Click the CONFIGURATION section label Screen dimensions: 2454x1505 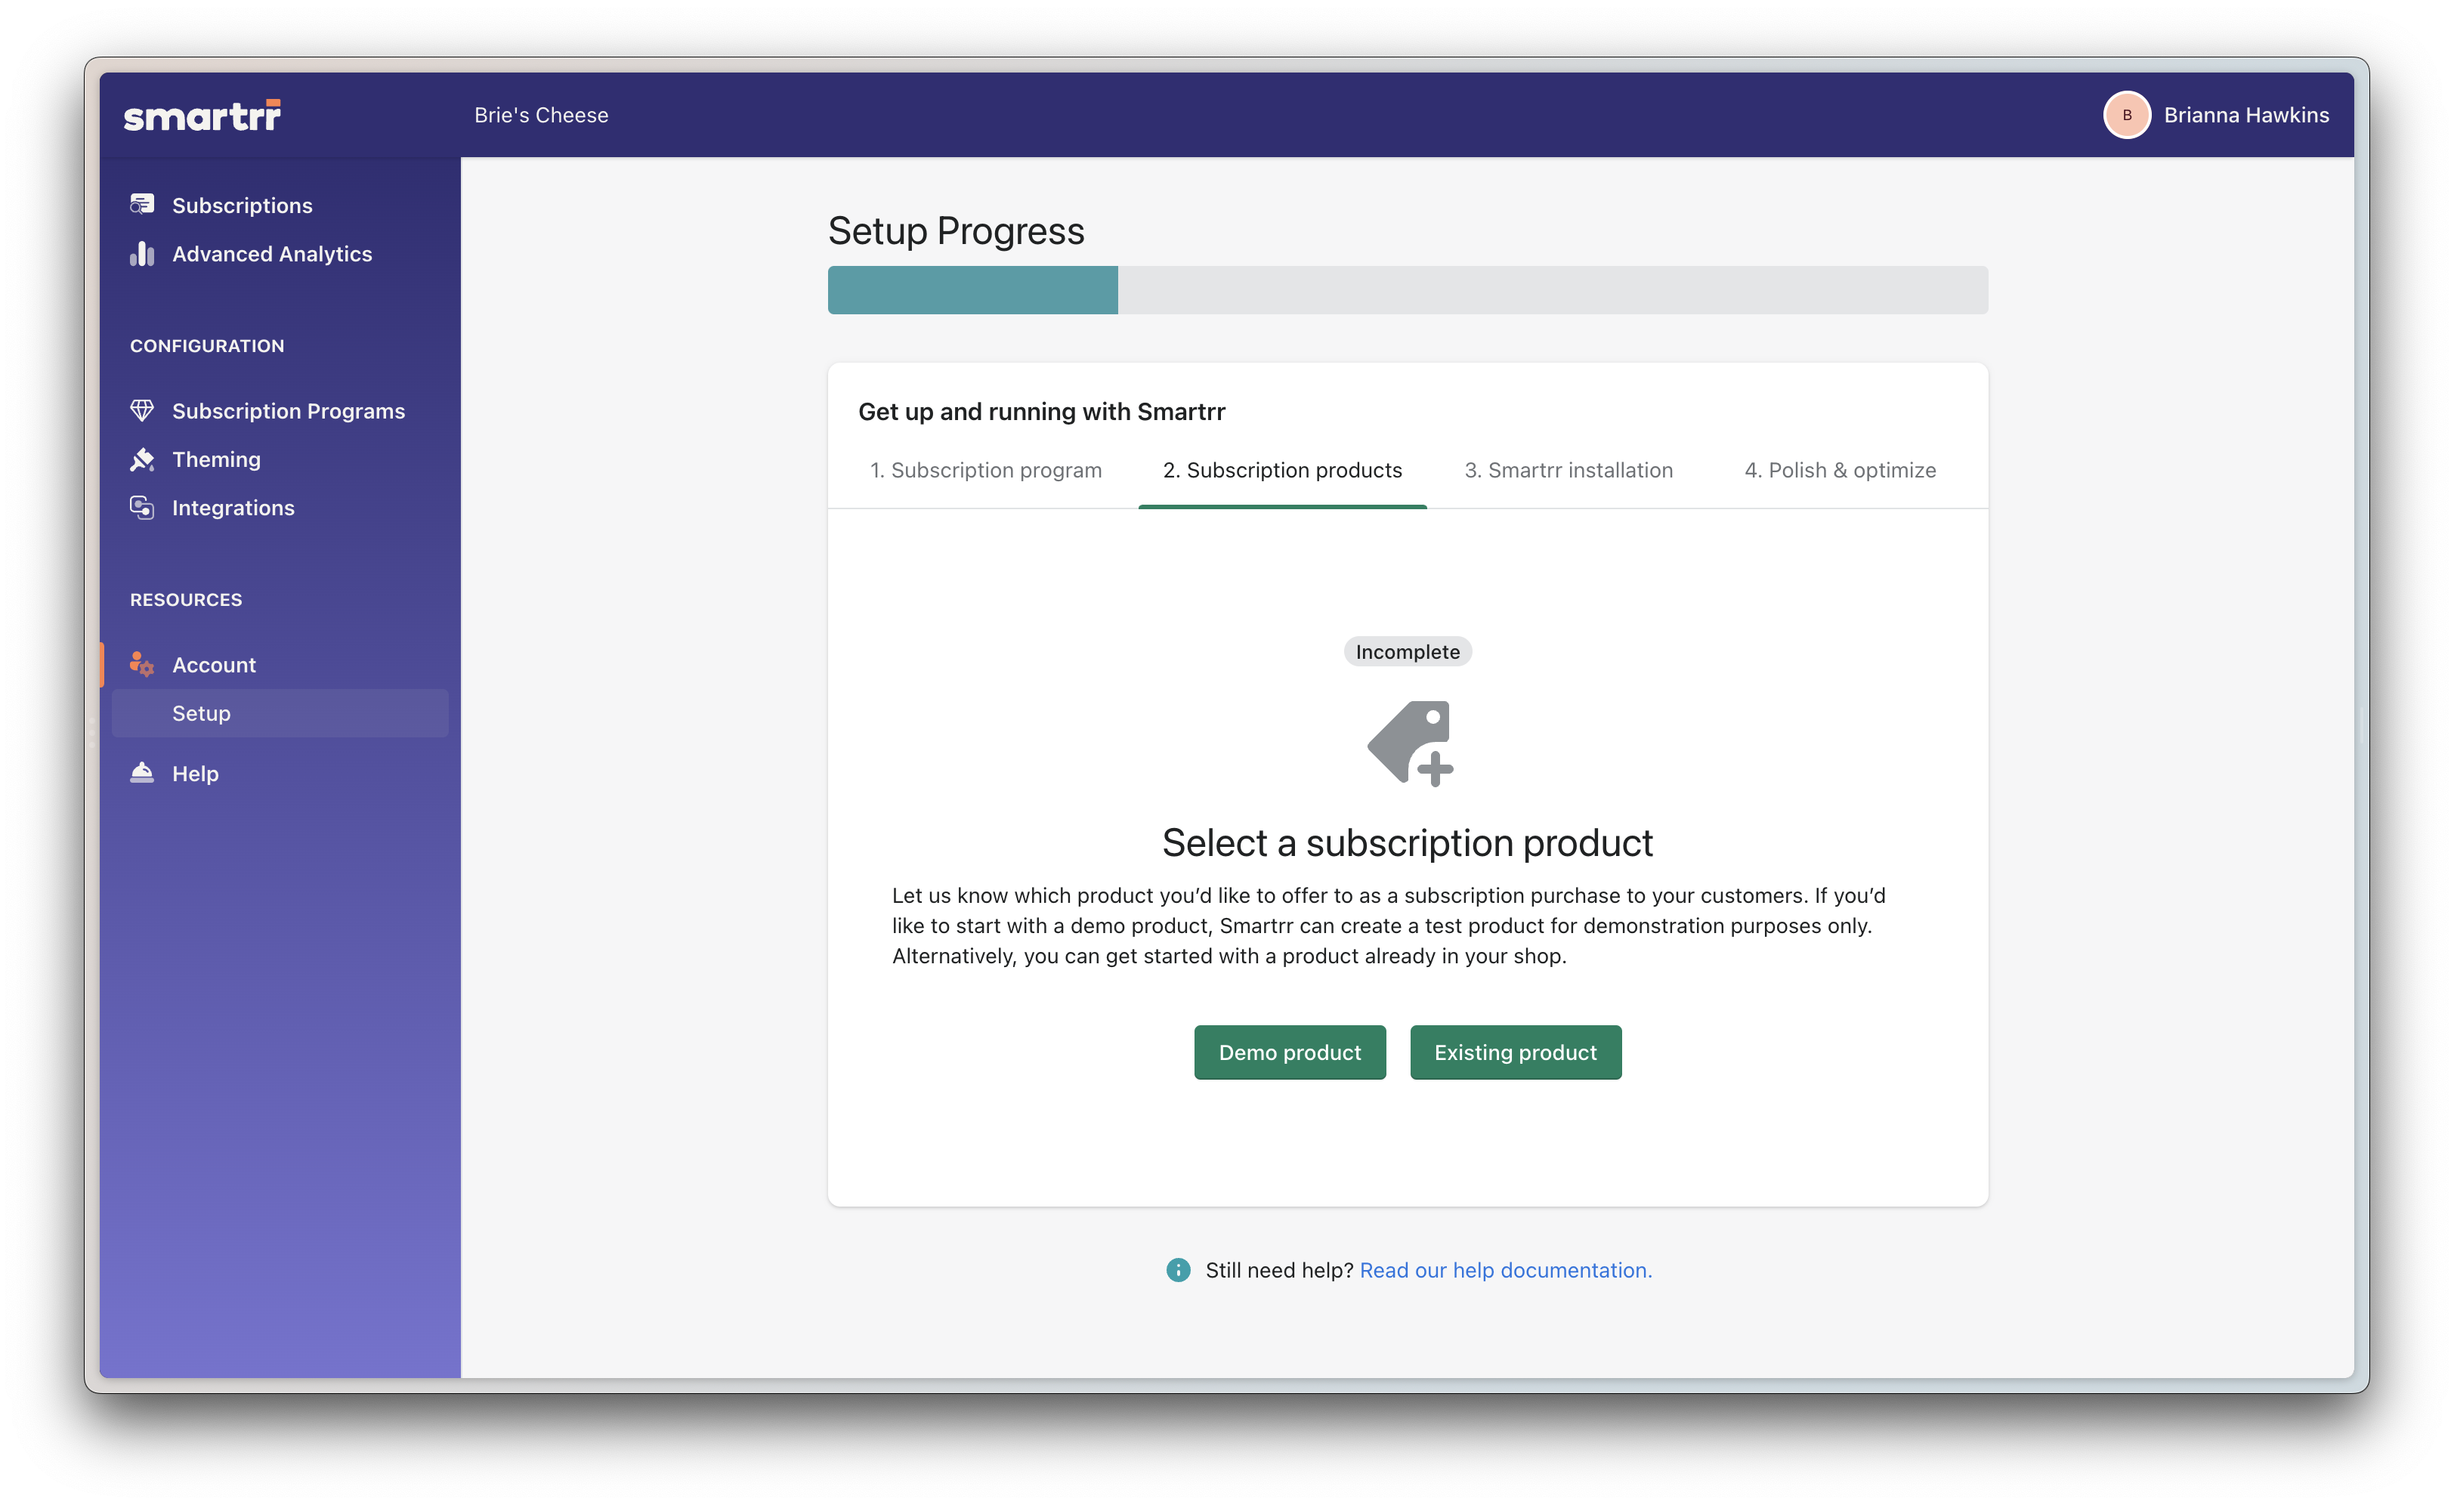tap(207, 345)
